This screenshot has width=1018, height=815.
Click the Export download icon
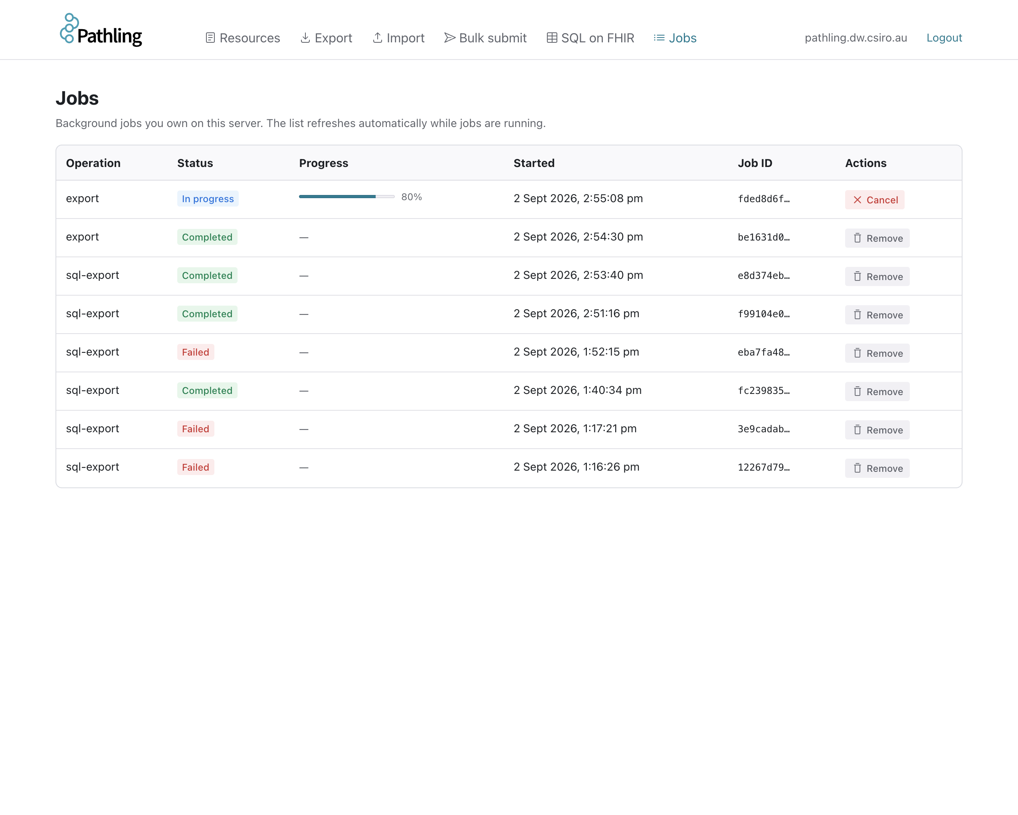[305, 38]
